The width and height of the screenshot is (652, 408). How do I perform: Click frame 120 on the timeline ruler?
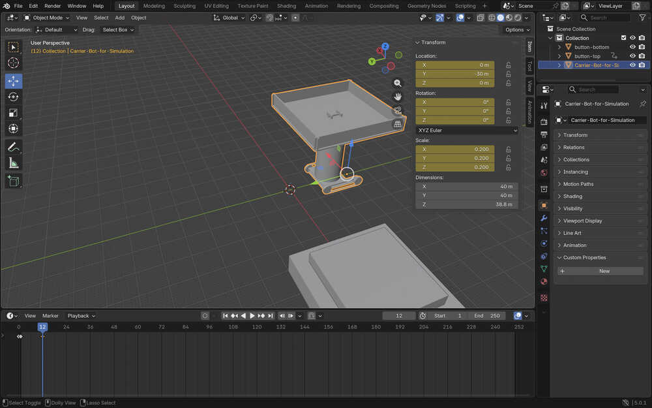pos(257,326)
